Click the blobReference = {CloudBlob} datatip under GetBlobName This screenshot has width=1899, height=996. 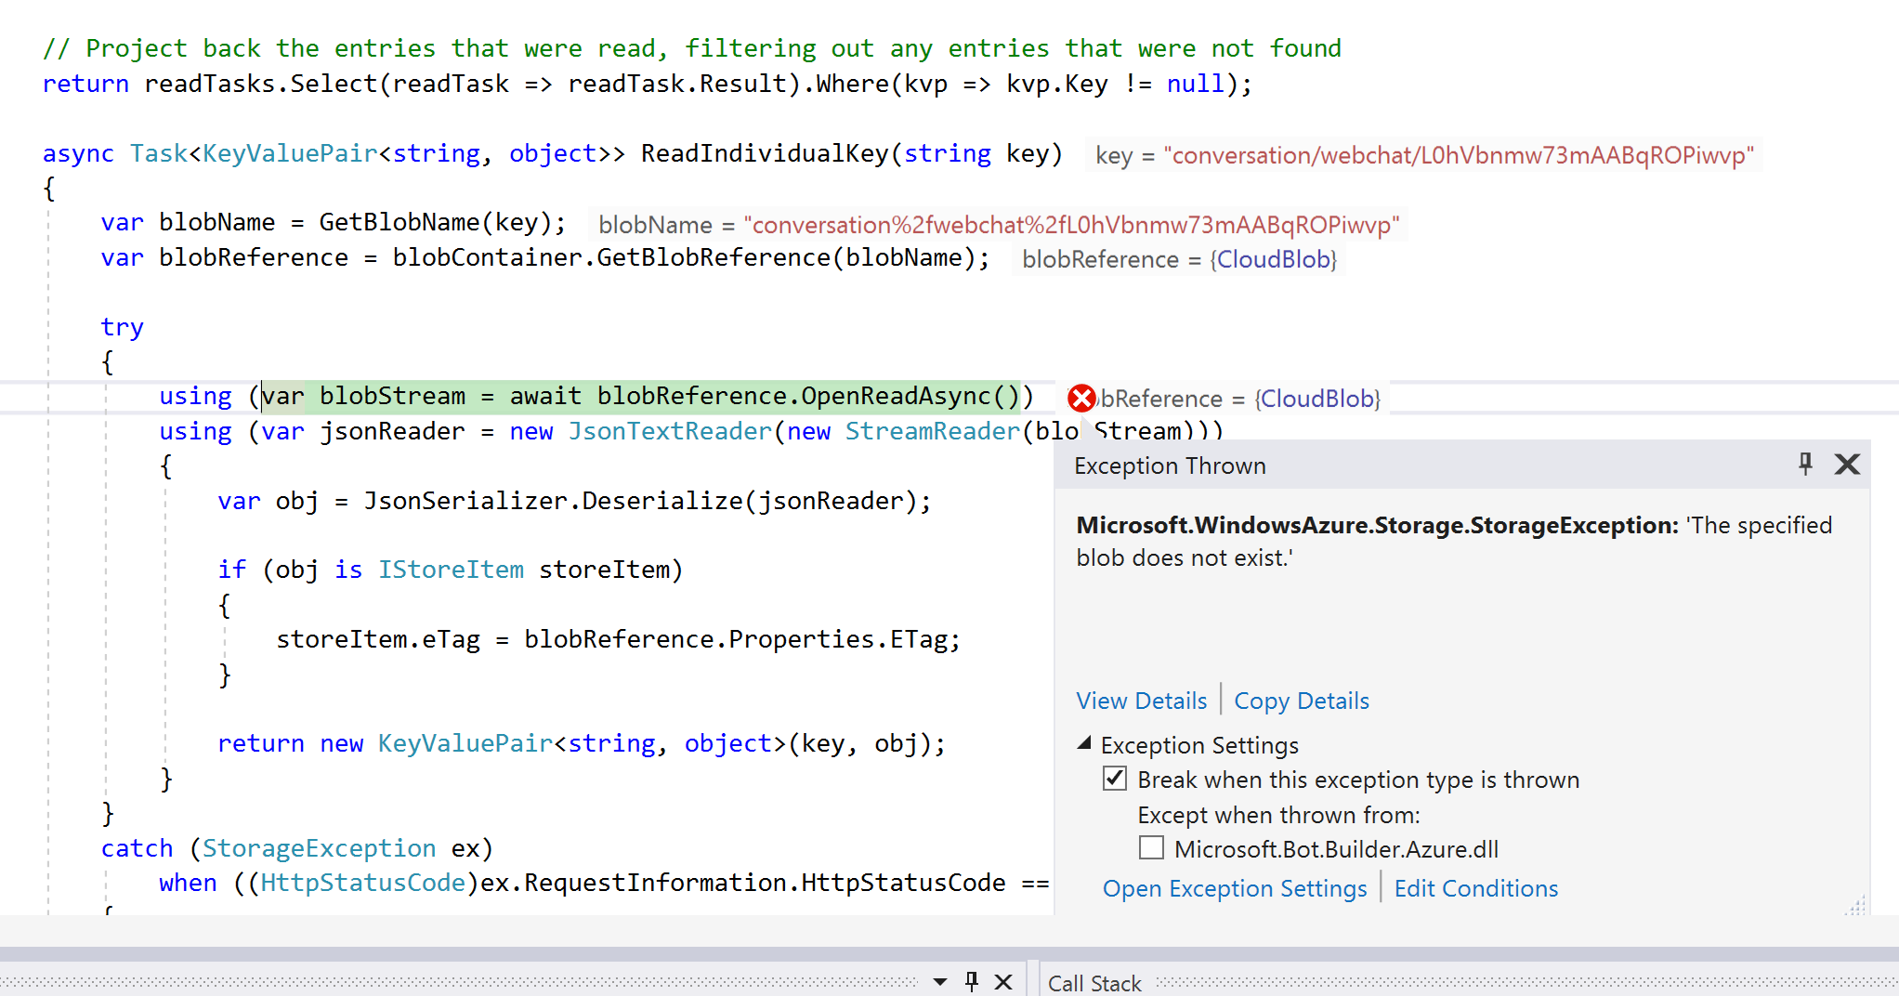pos(1179,259)
